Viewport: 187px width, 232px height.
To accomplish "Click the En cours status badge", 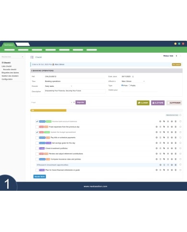I will point(176,64).
